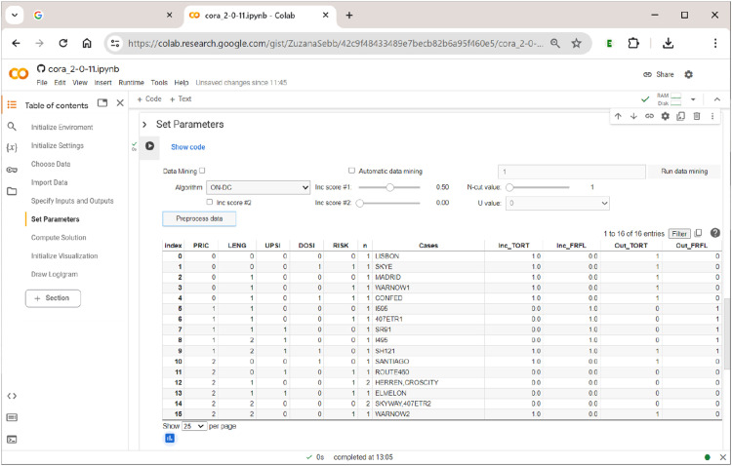Click the blue chart suggestion icon
This screenshot has width=732, height=466.
click(170, 438)
